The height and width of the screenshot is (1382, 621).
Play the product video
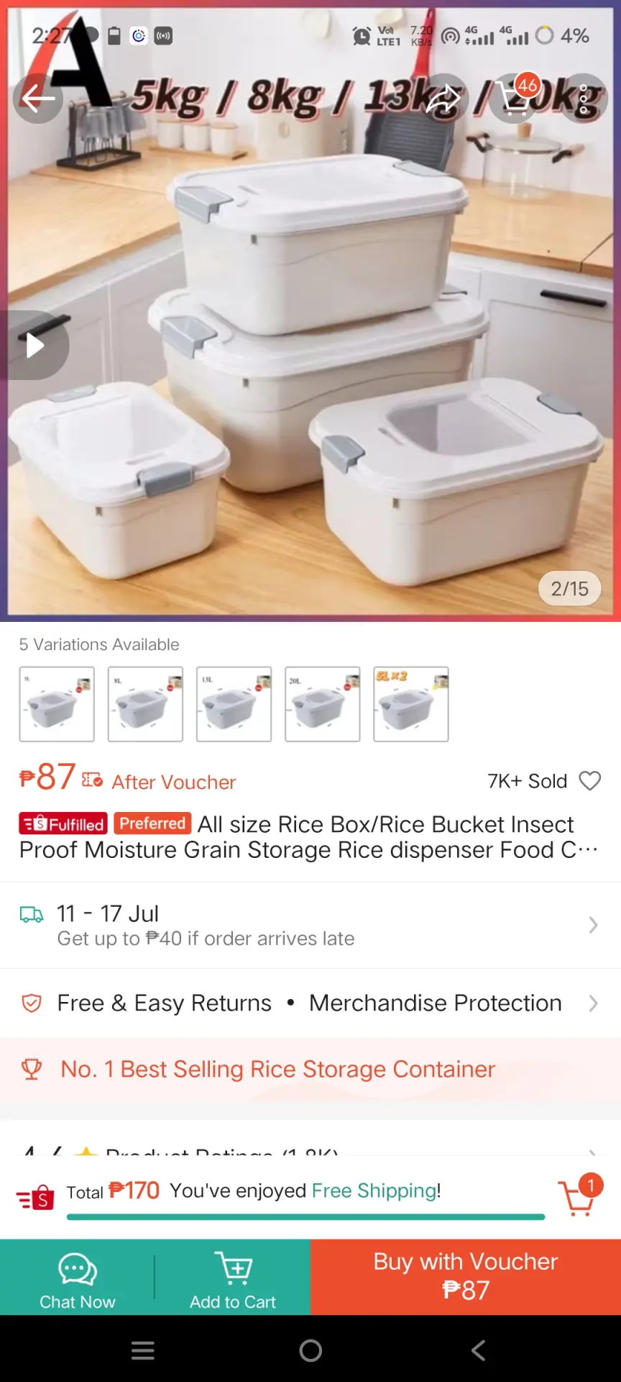pos(34,345)
